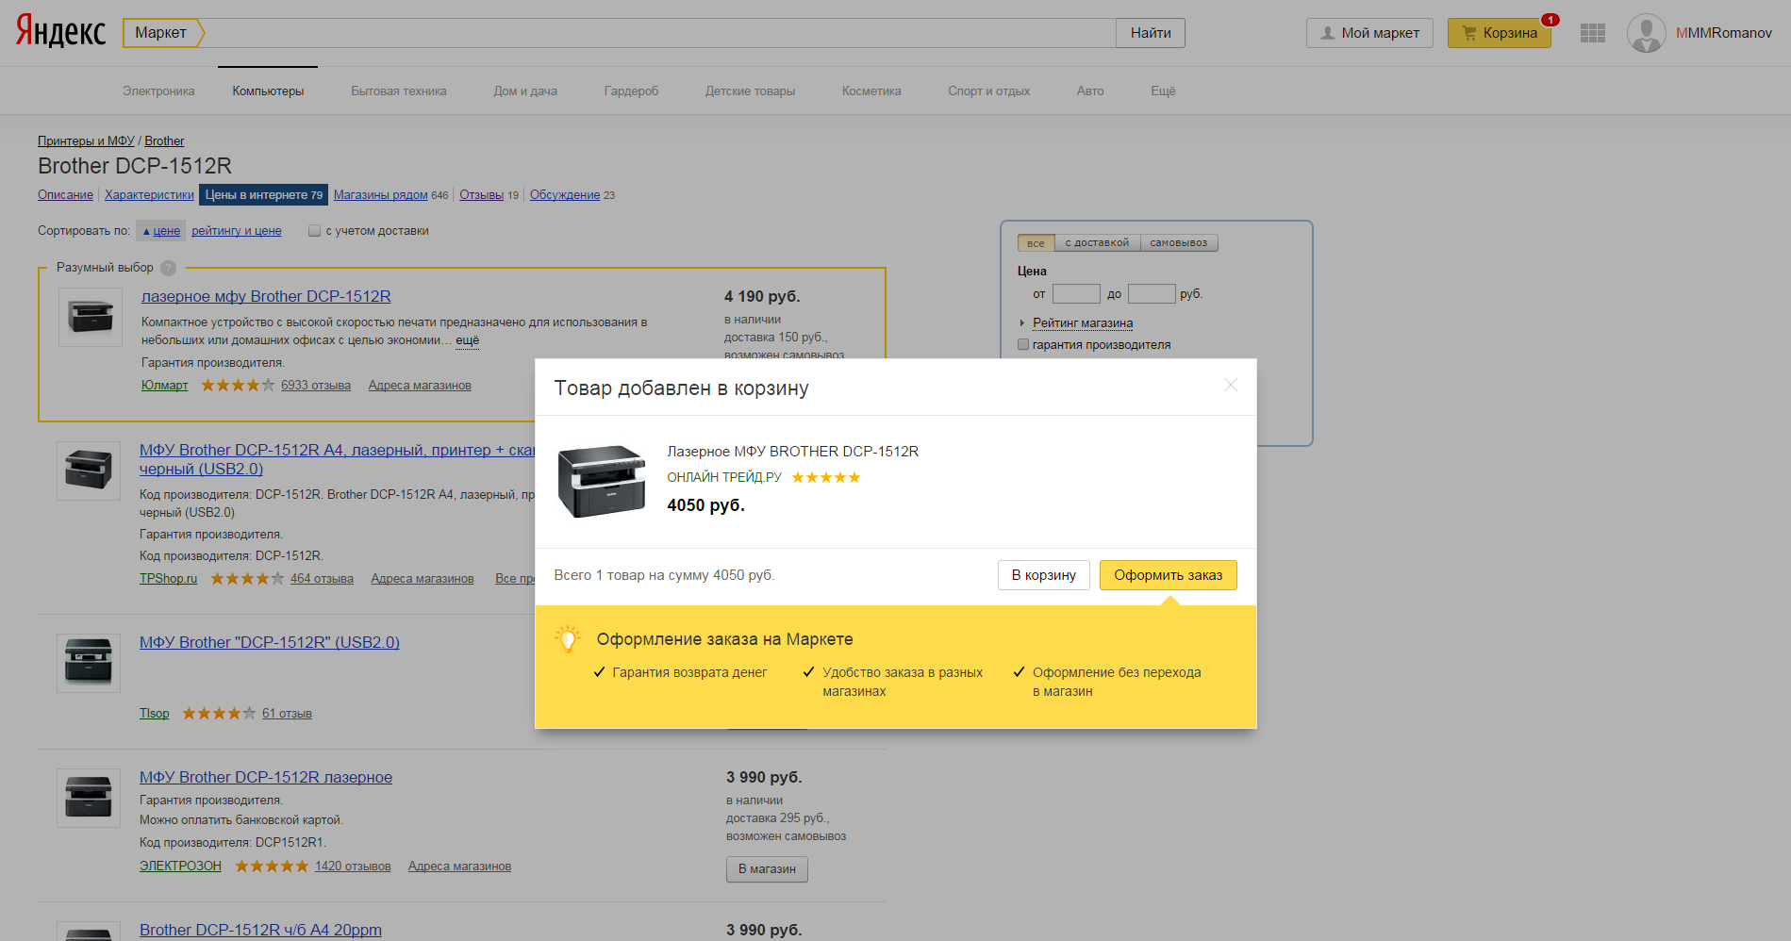This screenshot has height=941, width=1791.
Task: Click the five-star rating of ОНЛАЙН ТРЕЙД.РУ
Action: coord(826,477)
